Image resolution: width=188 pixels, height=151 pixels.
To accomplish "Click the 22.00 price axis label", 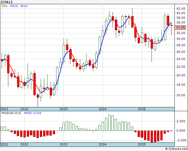I will [181, 67].
